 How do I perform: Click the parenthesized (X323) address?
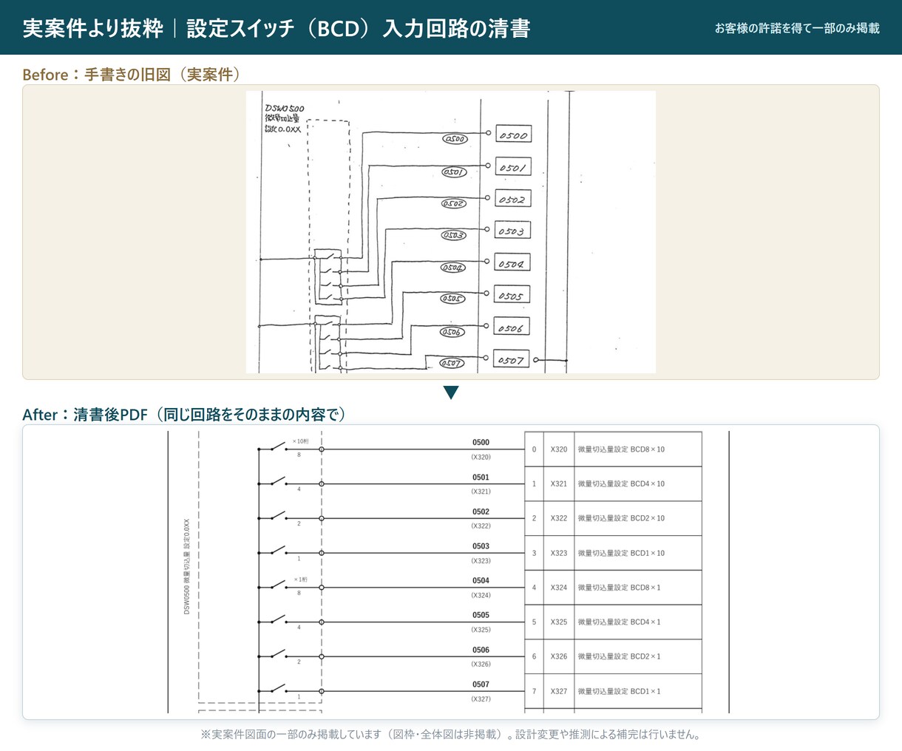click(481, 560)
